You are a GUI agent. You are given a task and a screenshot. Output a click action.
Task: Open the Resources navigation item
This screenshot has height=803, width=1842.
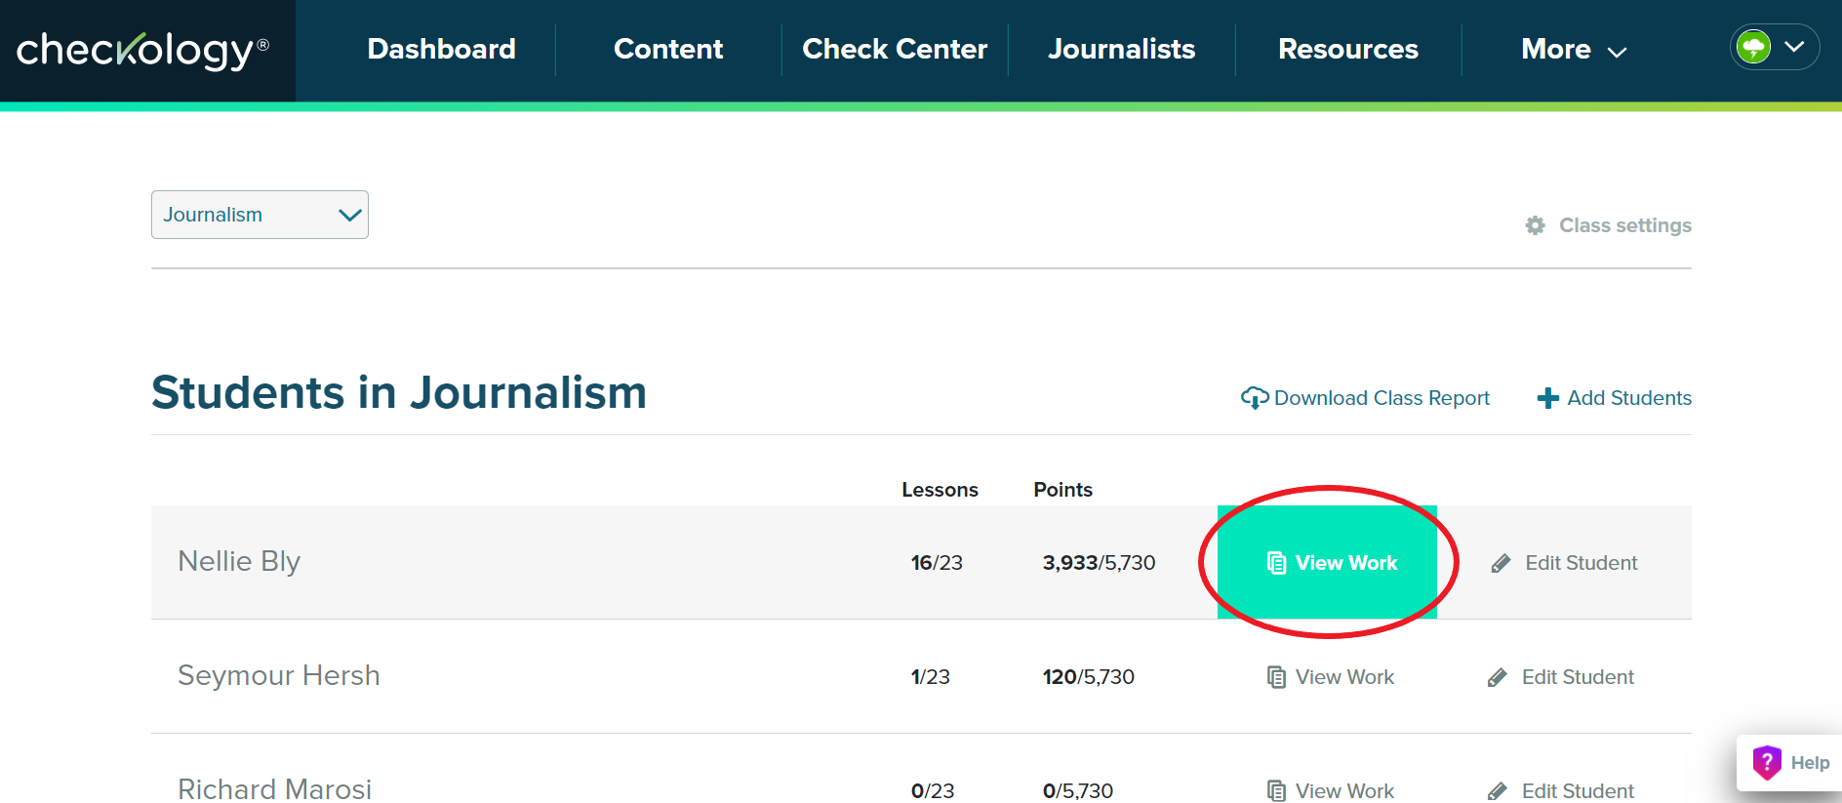click(x=1347, y=50)
